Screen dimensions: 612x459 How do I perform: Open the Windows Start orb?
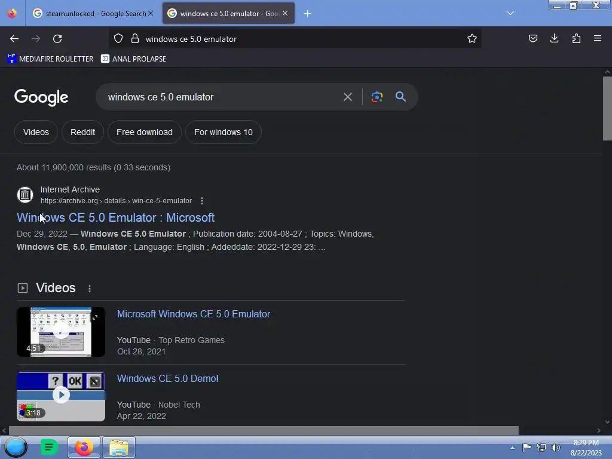(16, 447)
